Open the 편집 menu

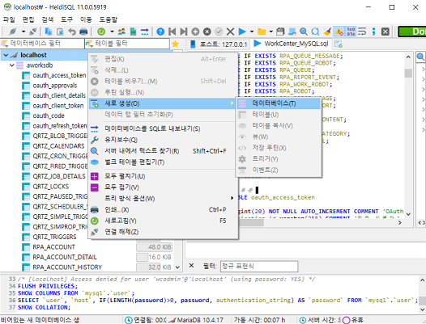pos(28,19)
